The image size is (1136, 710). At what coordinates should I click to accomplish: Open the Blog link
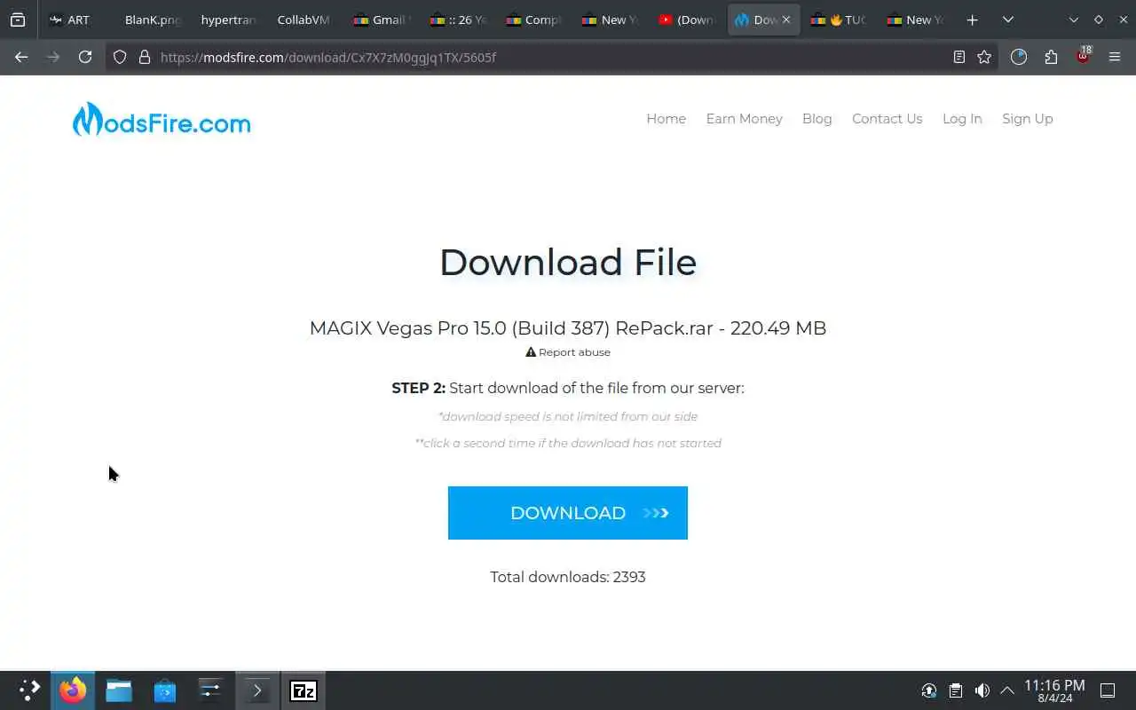click(816, 119)
